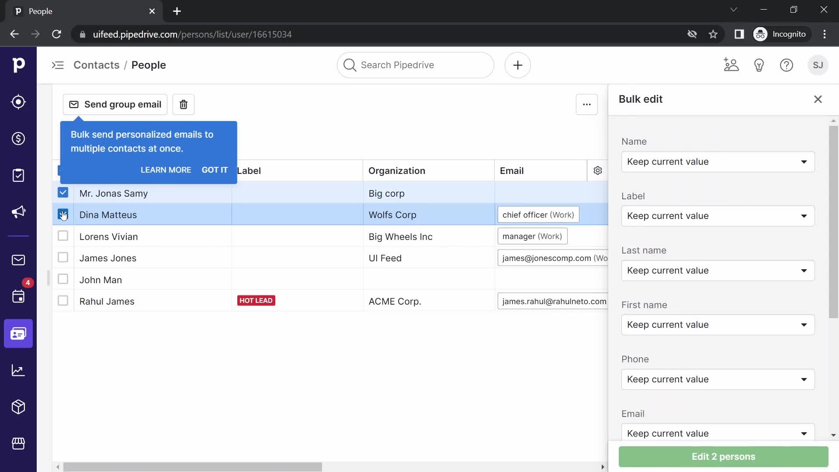Expand the Phone dropdown in Bulk edit

[x=804, y=378]
